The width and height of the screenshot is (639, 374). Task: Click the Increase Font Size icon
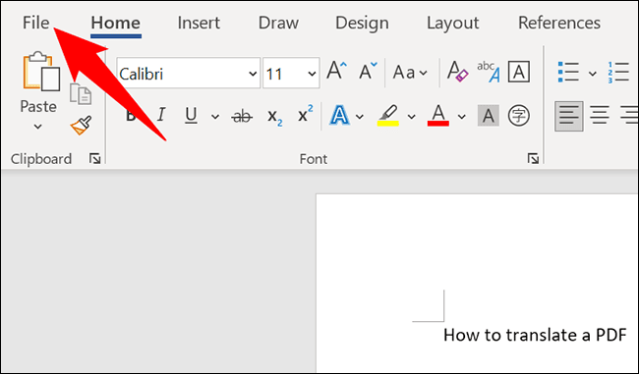point(337,72)
